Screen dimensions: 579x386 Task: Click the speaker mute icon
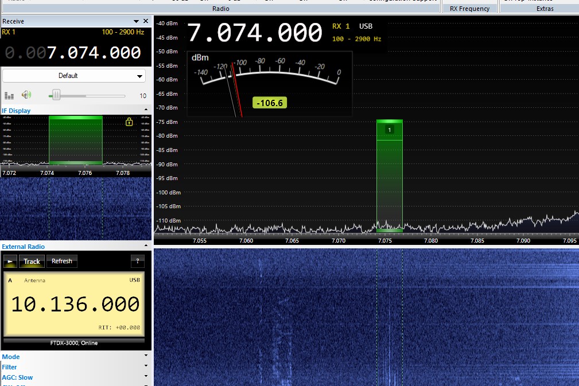coord(26,95)
